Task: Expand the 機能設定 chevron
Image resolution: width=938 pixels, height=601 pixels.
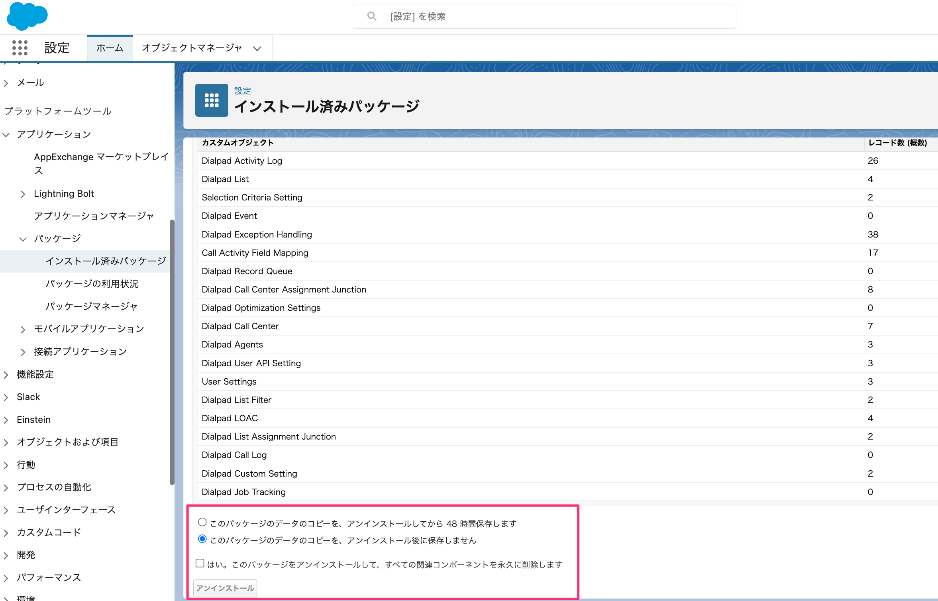Action: (x=6, y=375)
